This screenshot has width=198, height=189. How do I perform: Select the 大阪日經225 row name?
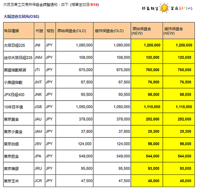click(x=15, y=45)
